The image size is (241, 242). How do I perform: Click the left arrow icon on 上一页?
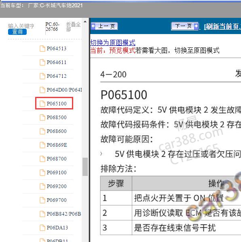click(x=93, y=26)
